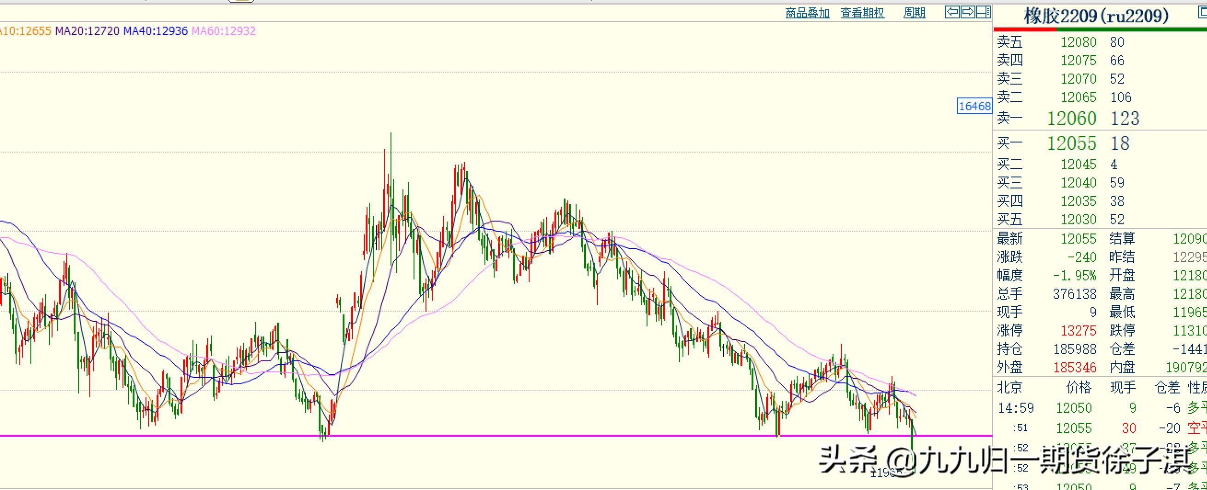The image size is (1207, 490).
Task: Click the 涨停 value 13275
Action: click(1079, 331)
